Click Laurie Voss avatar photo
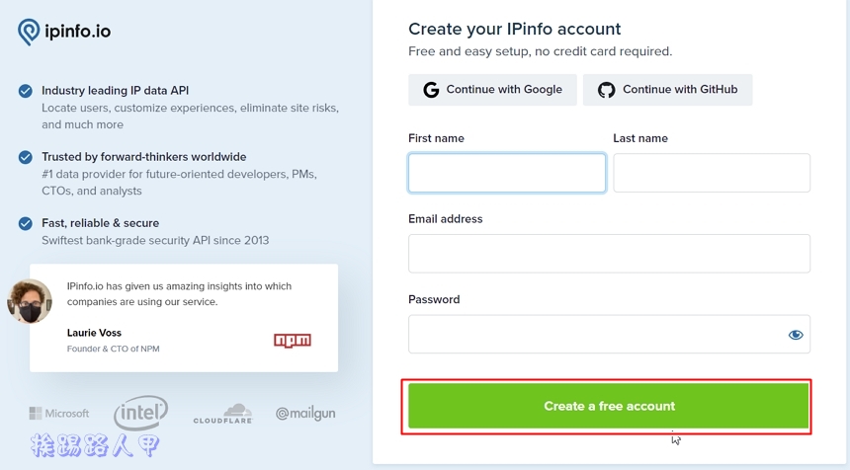Viewport: 850px width, 470px height. coord(30,301)
